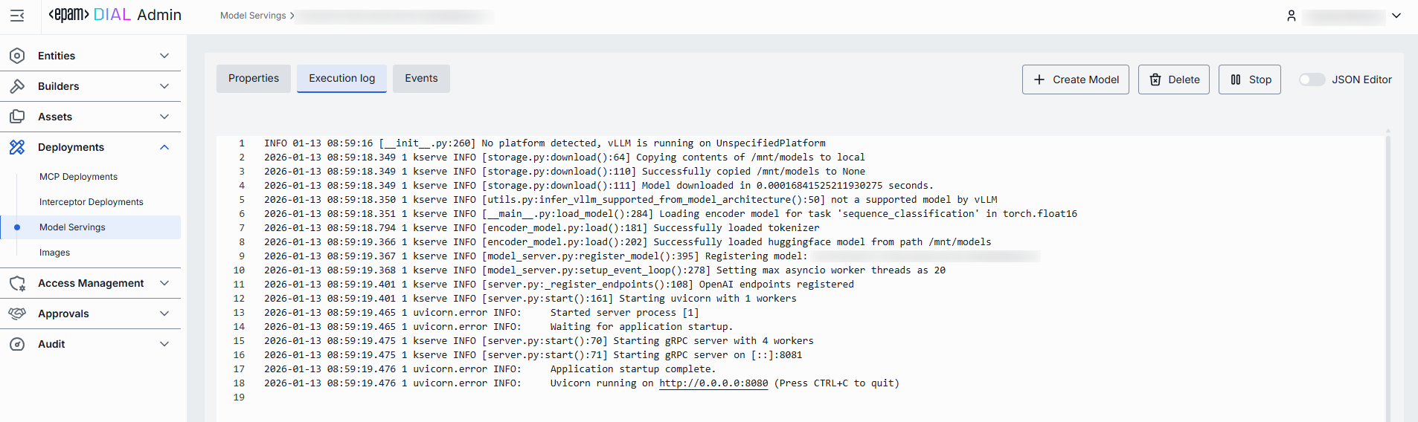The image size is (1418, 422).
Task: Enable the JSON Editor toggle
Action: point(1312,79)
